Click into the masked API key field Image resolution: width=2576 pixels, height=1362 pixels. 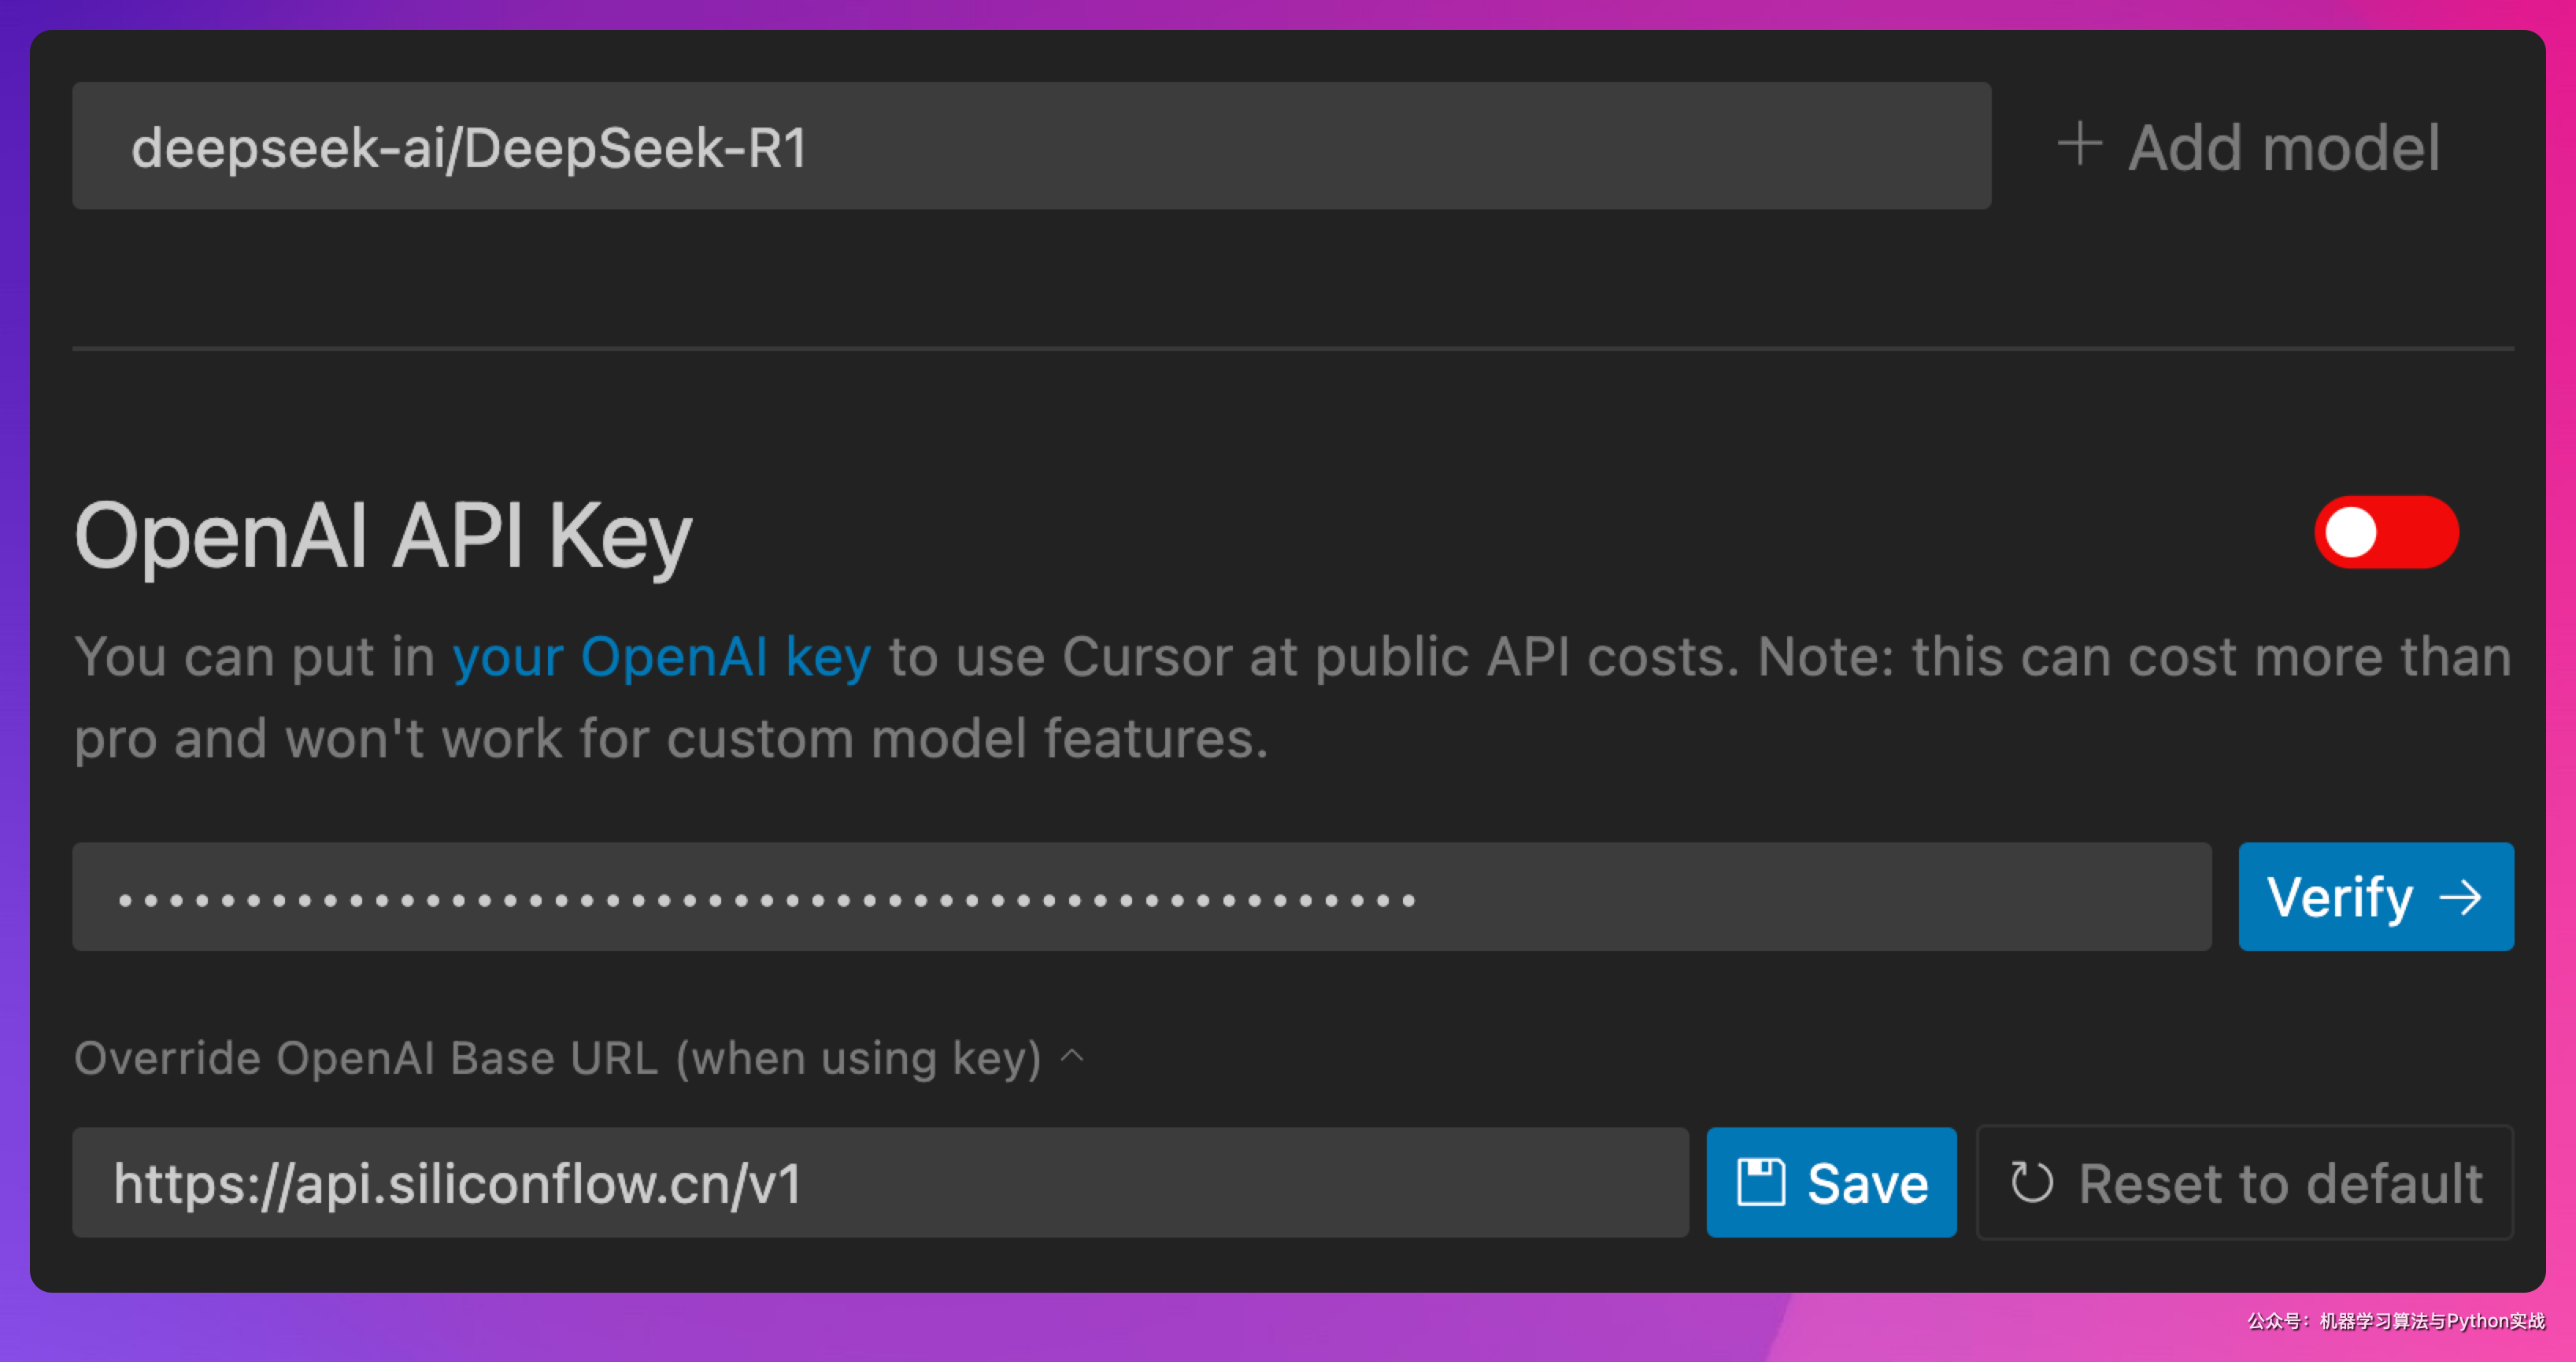coord(1140,897)
